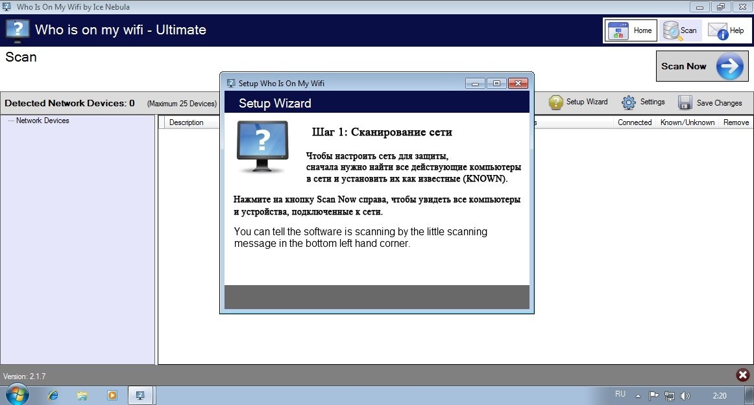Image resolution: width=754 pixels, height=405 pixels.
Task: Launch Internet Explorer from the taskbar
Action: (53, 395)
